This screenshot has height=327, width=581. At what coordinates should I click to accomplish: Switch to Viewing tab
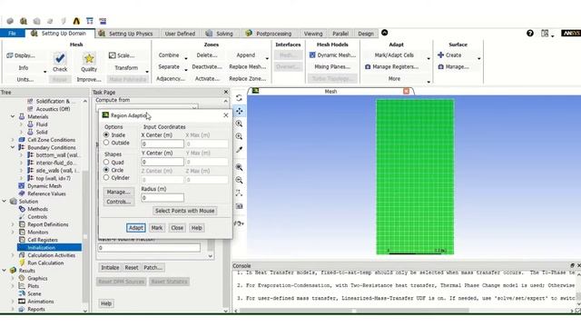[x=313, y=34]
